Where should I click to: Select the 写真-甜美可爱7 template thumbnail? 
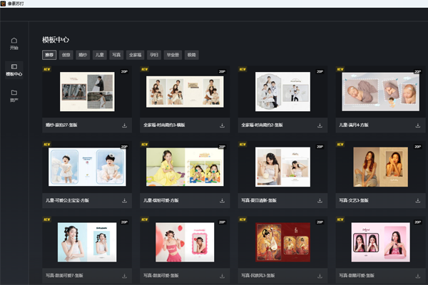[87, 242]
